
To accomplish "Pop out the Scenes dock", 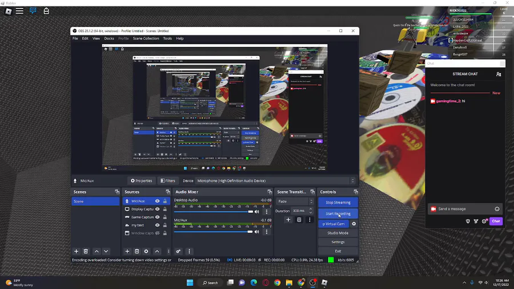I will point(117,192).
